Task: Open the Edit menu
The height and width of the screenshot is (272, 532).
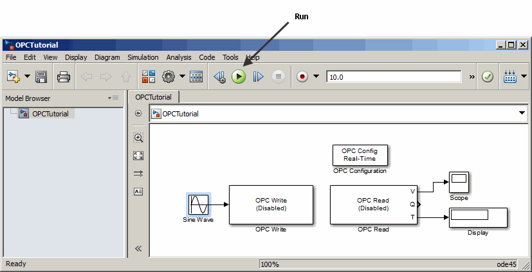Action: 30,57
